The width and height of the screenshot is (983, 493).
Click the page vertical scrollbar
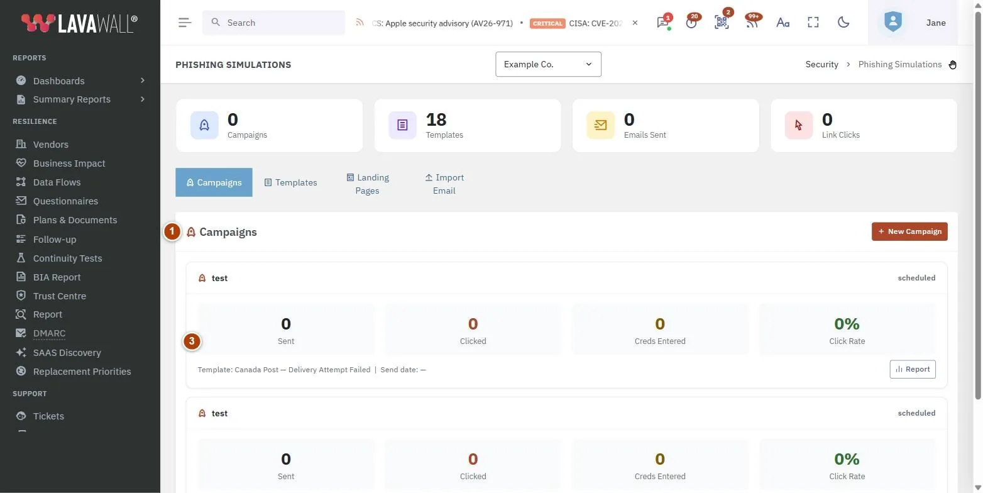[x=977, y=201]
